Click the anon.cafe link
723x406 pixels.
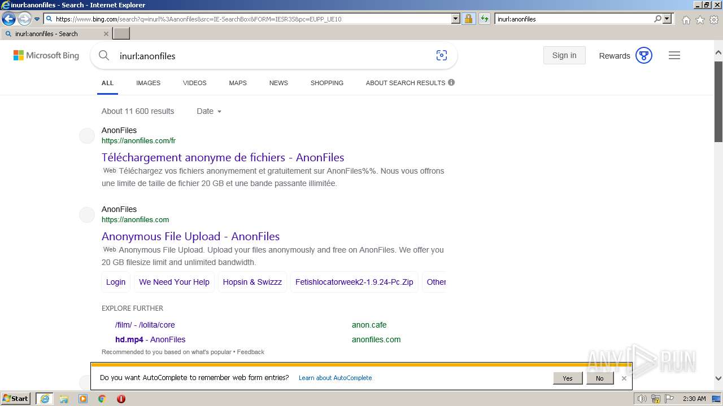369,325
